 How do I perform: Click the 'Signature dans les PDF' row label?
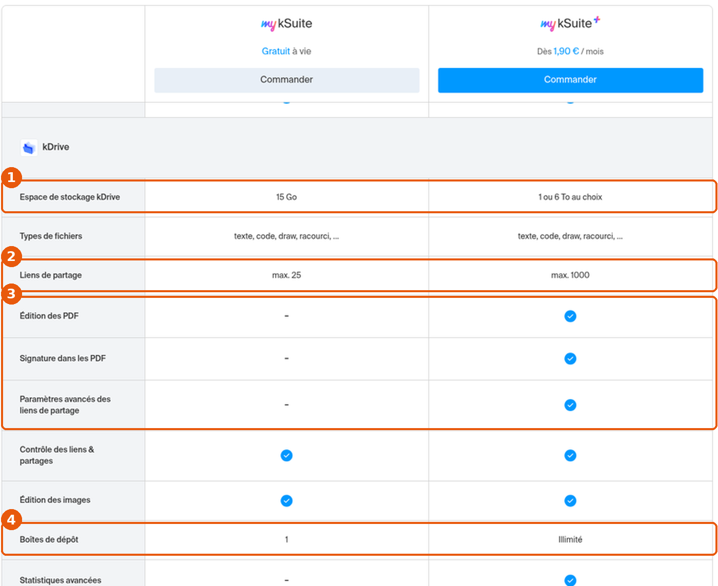[x=63, y=358]
